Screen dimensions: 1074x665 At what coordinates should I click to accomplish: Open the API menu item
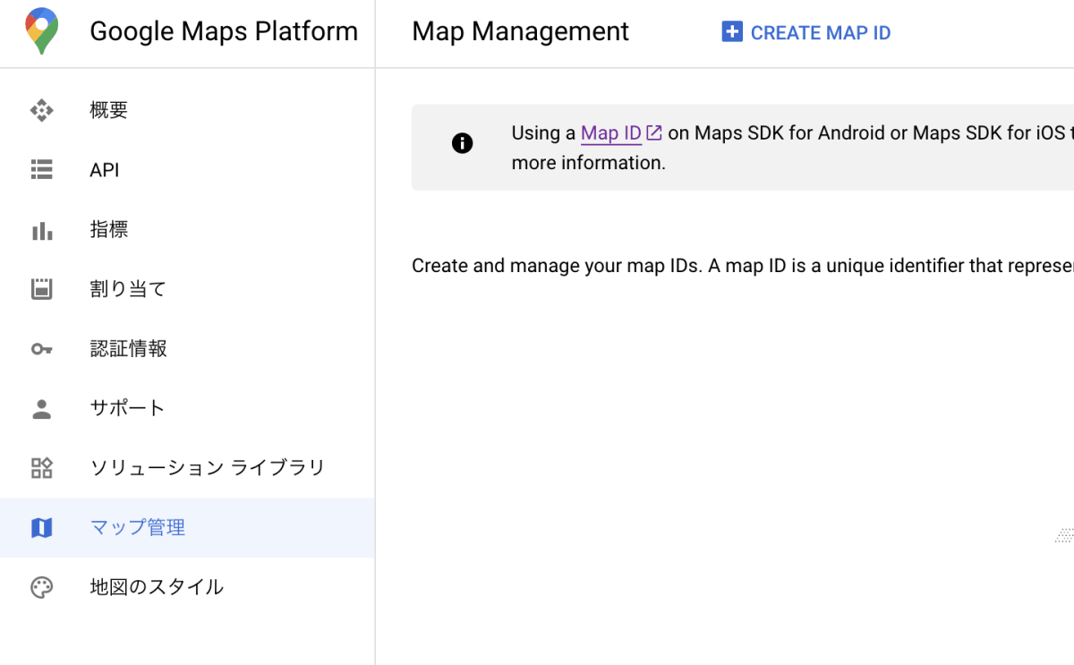(187, 169)
